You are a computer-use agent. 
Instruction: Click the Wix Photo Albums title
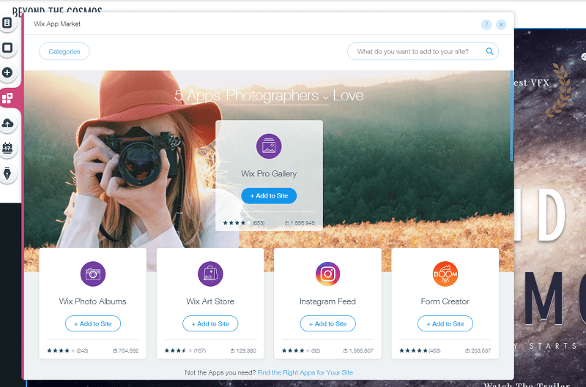93,301
